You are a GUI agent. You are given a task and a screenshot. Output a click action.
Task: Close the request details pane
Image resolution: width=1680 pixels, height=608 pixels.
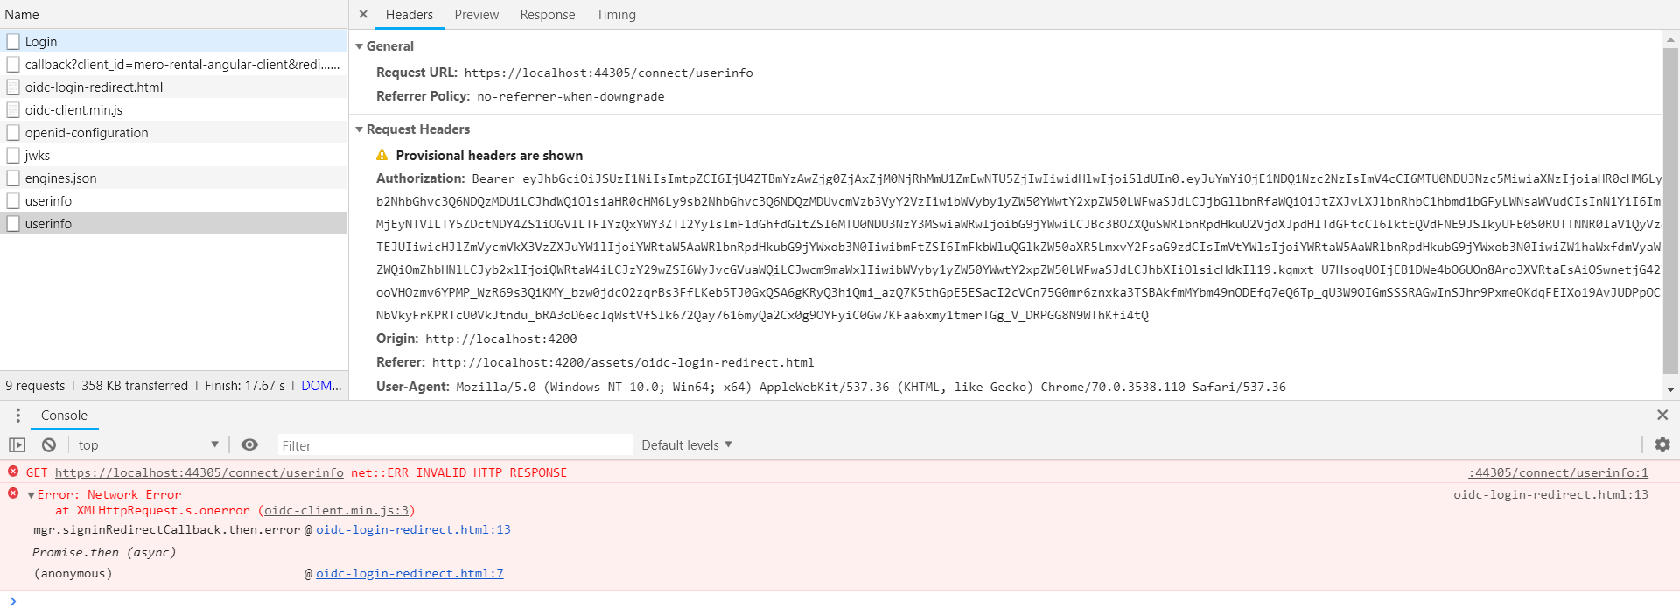tap(363, 14)
